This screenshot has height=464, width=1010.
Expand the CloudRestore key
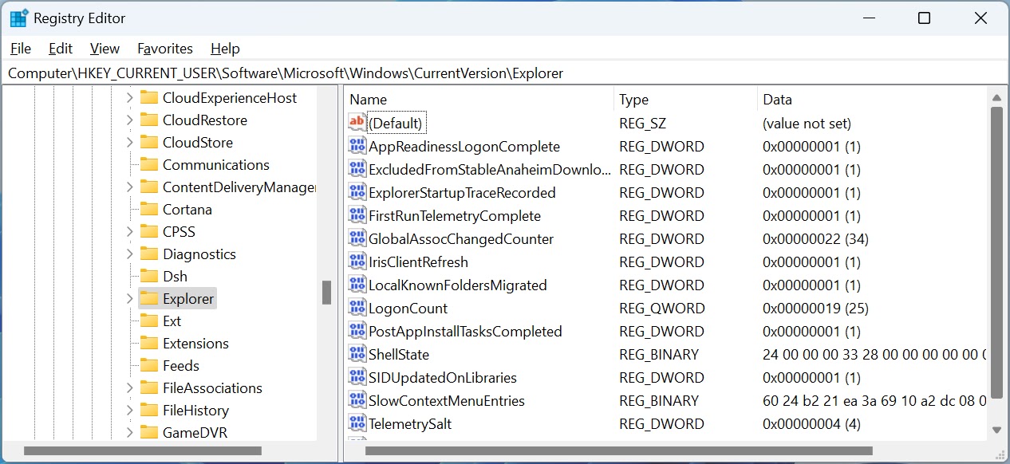point(129,120)
